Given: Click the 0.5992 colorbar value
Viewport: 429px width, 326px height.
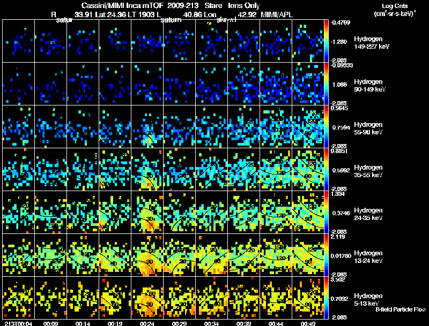Looking at the screenshot, I should (x=341, y=170).
